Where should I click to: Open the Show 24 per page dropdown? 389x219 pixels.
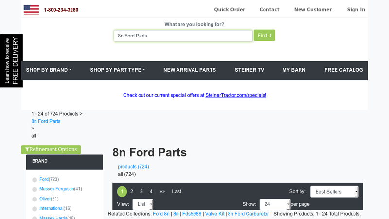tap(275, 204)
